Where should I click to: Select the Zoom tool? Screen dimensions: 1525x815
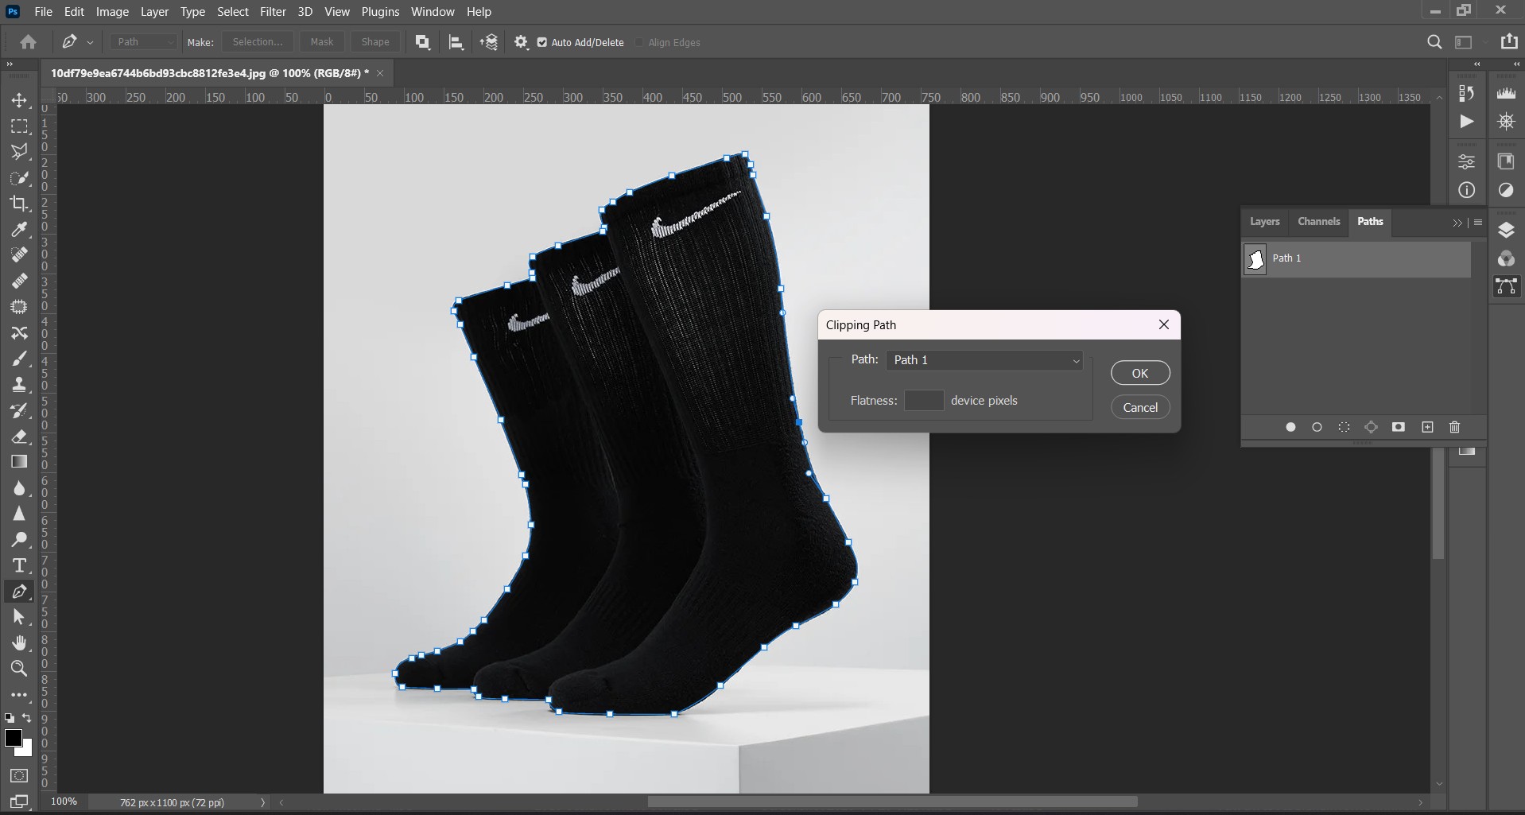(x=19, y=669)
